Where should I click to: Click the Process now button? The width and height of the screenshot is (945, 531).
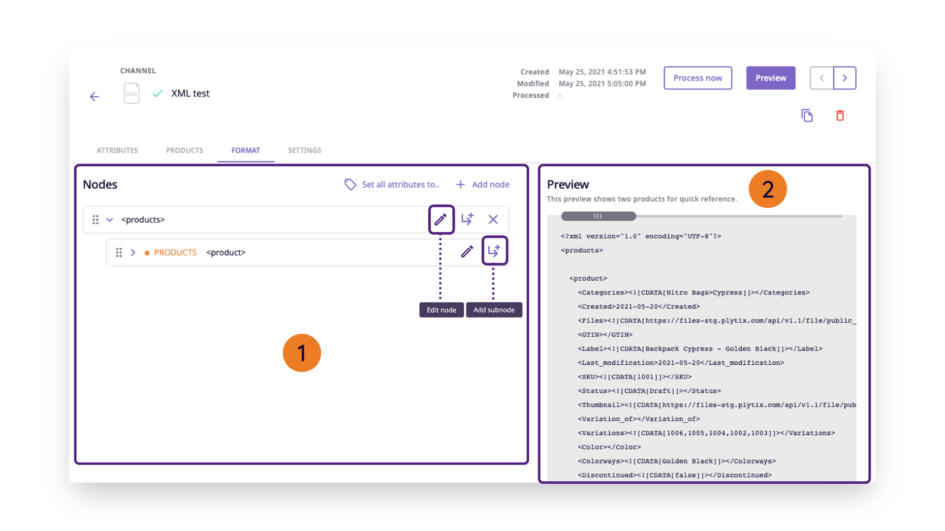click(x=697, y=78)
